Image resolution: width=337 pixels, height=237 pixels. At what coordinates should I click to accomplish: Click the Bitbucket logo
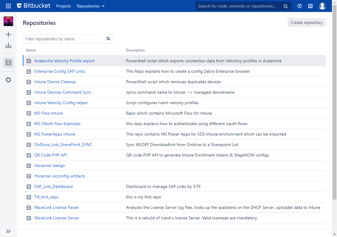pos(34,6)
